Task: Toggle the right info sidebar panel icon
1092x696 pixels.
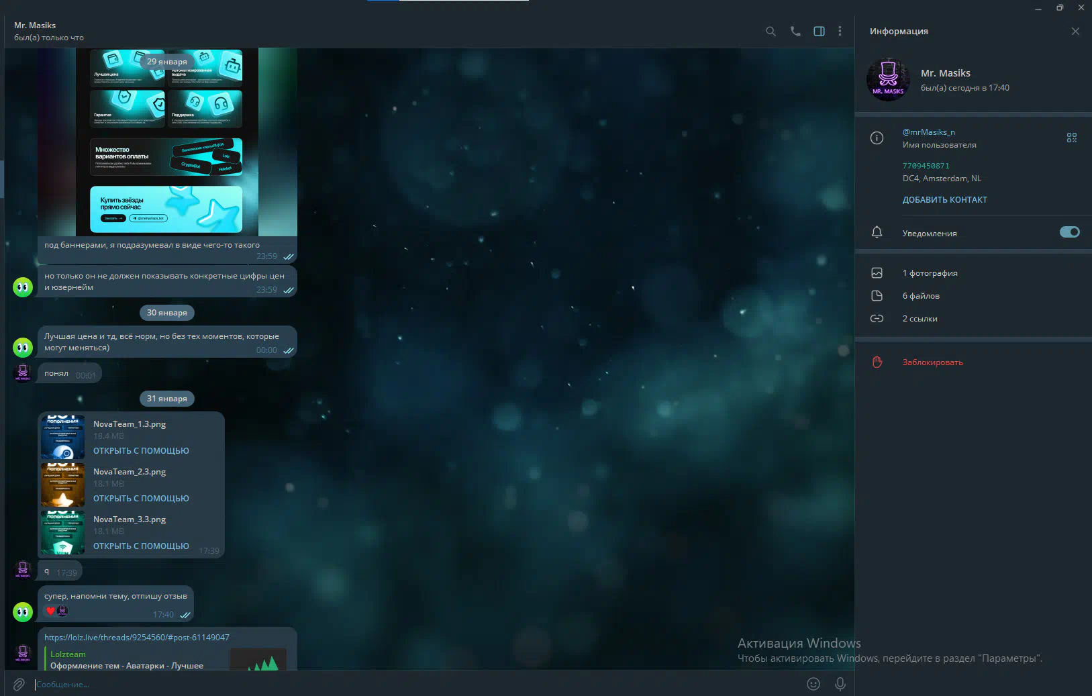Action: click(x=819, y=32)
